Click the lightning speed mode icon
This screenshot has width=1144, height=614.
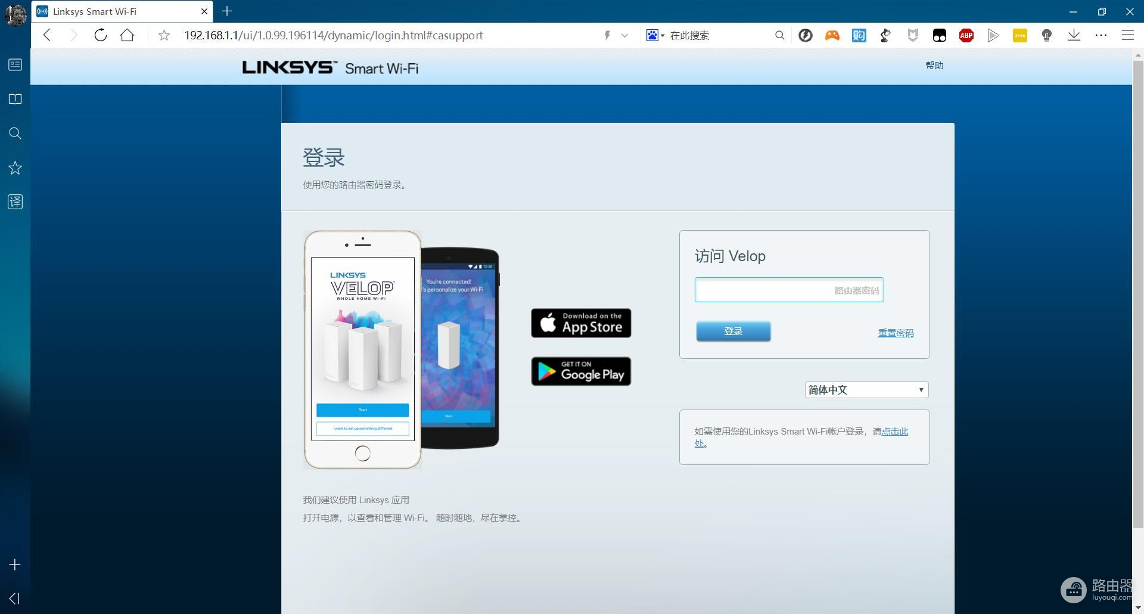(x=607, y=35)
